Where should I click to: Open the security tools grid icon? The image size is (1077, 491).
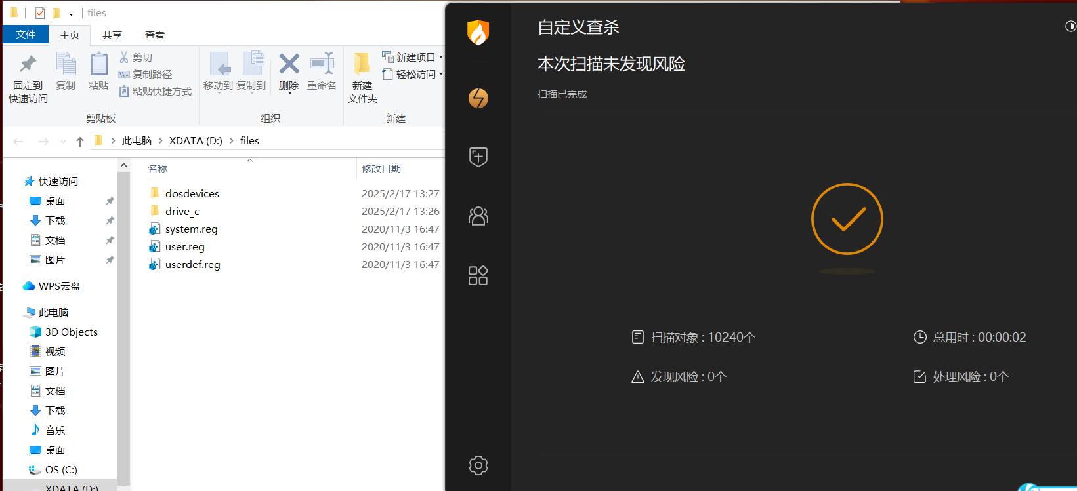[478, 275]
